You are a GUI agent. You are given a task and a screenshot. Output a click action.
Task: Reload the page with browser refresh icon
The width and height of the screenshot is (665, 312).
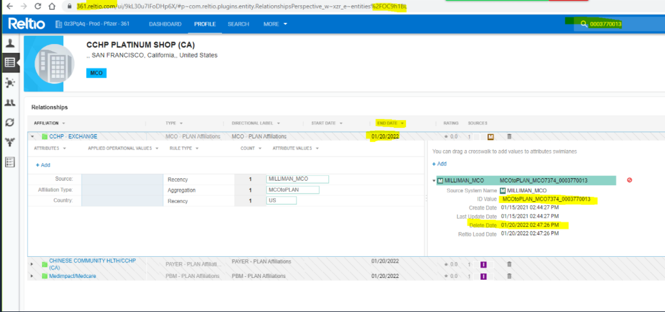click(38, 6)
